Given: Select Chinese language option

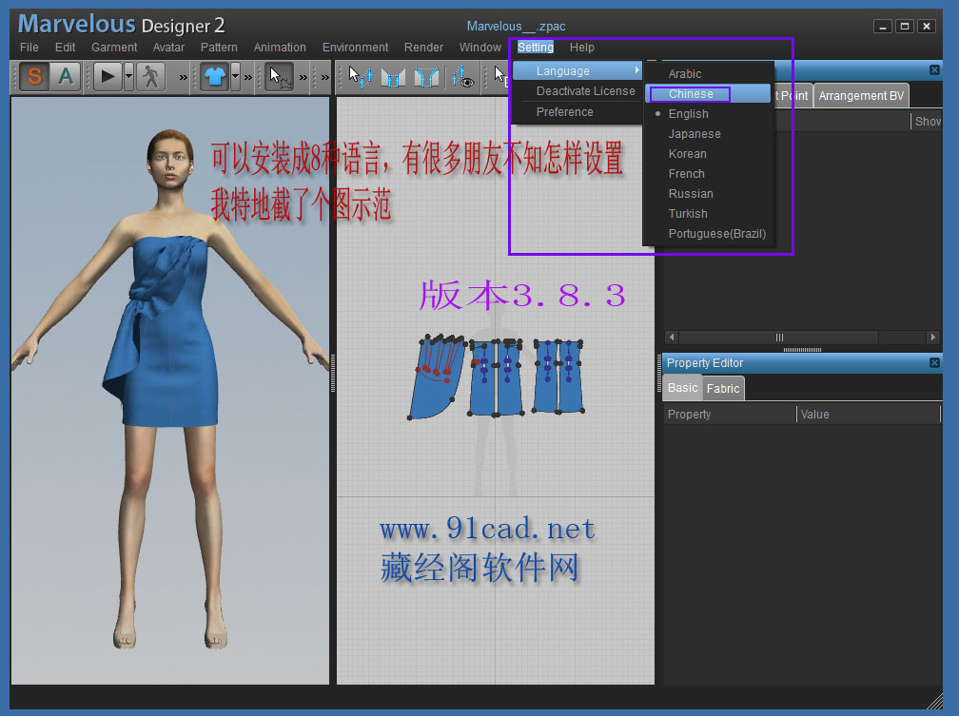Looking at the screenshot, I should click(708, 93).
